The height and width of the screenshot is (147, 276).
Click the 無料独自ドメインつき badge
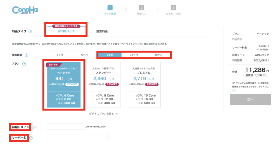(66, 26)
